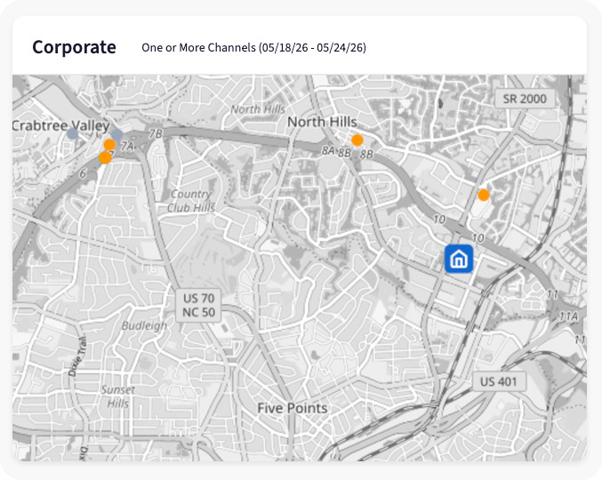Click the Budleigh neighborhood label

(x=144, y=325)
